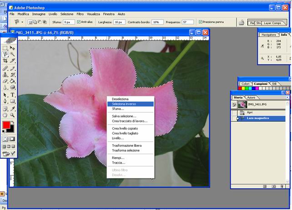Viewport: 292px width, 210px height.
Task: Select the Text tool
Action: [x=13, y=95]
